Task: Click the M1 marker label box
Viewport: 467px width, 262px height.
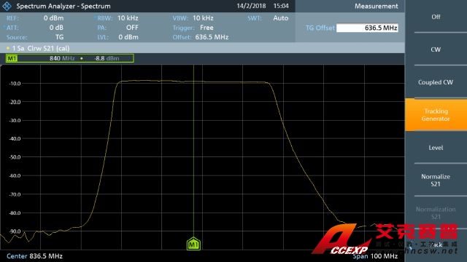Action: click(x=12, y=58)
